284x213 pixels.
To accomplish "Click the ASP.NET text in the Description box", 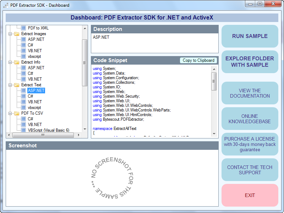I will (x=101, y=37).
